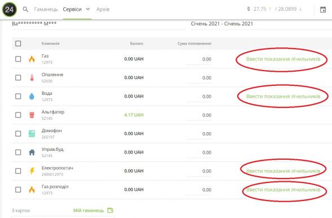Click top-up amount field for Вода

pyautogui.click(x=199, y=97)
